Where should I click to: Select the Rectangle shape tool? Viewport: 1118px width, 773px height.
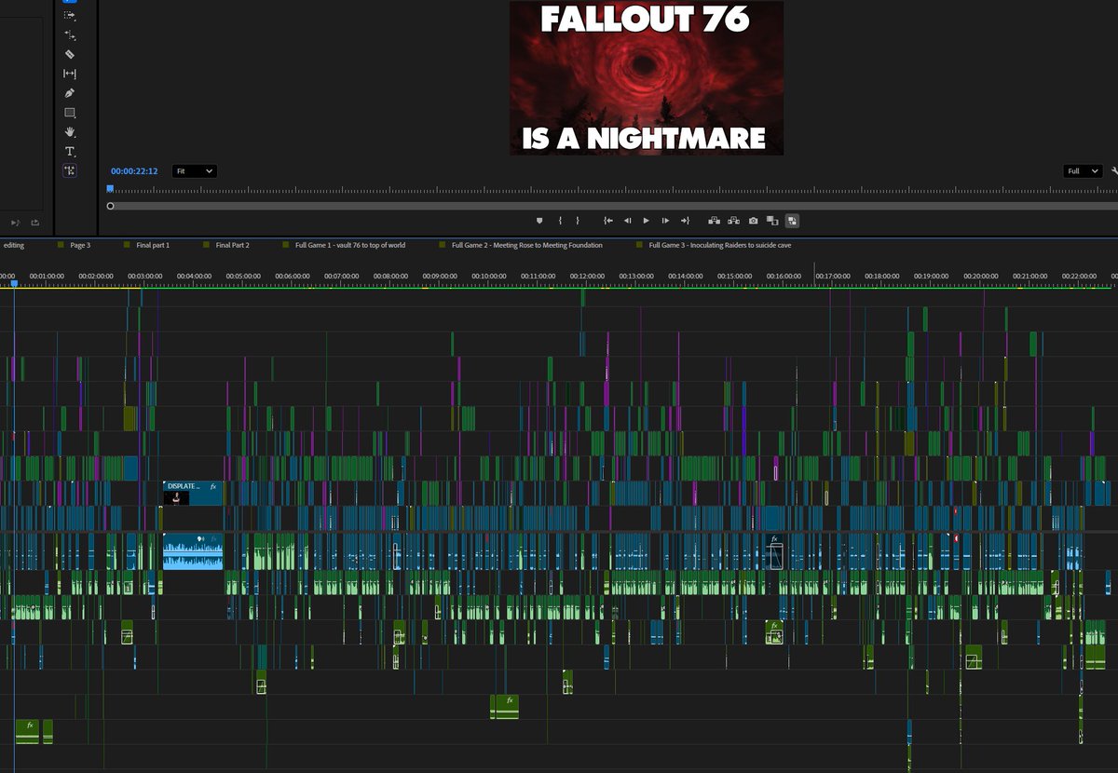pyautogui.click(x=70, y=113)
